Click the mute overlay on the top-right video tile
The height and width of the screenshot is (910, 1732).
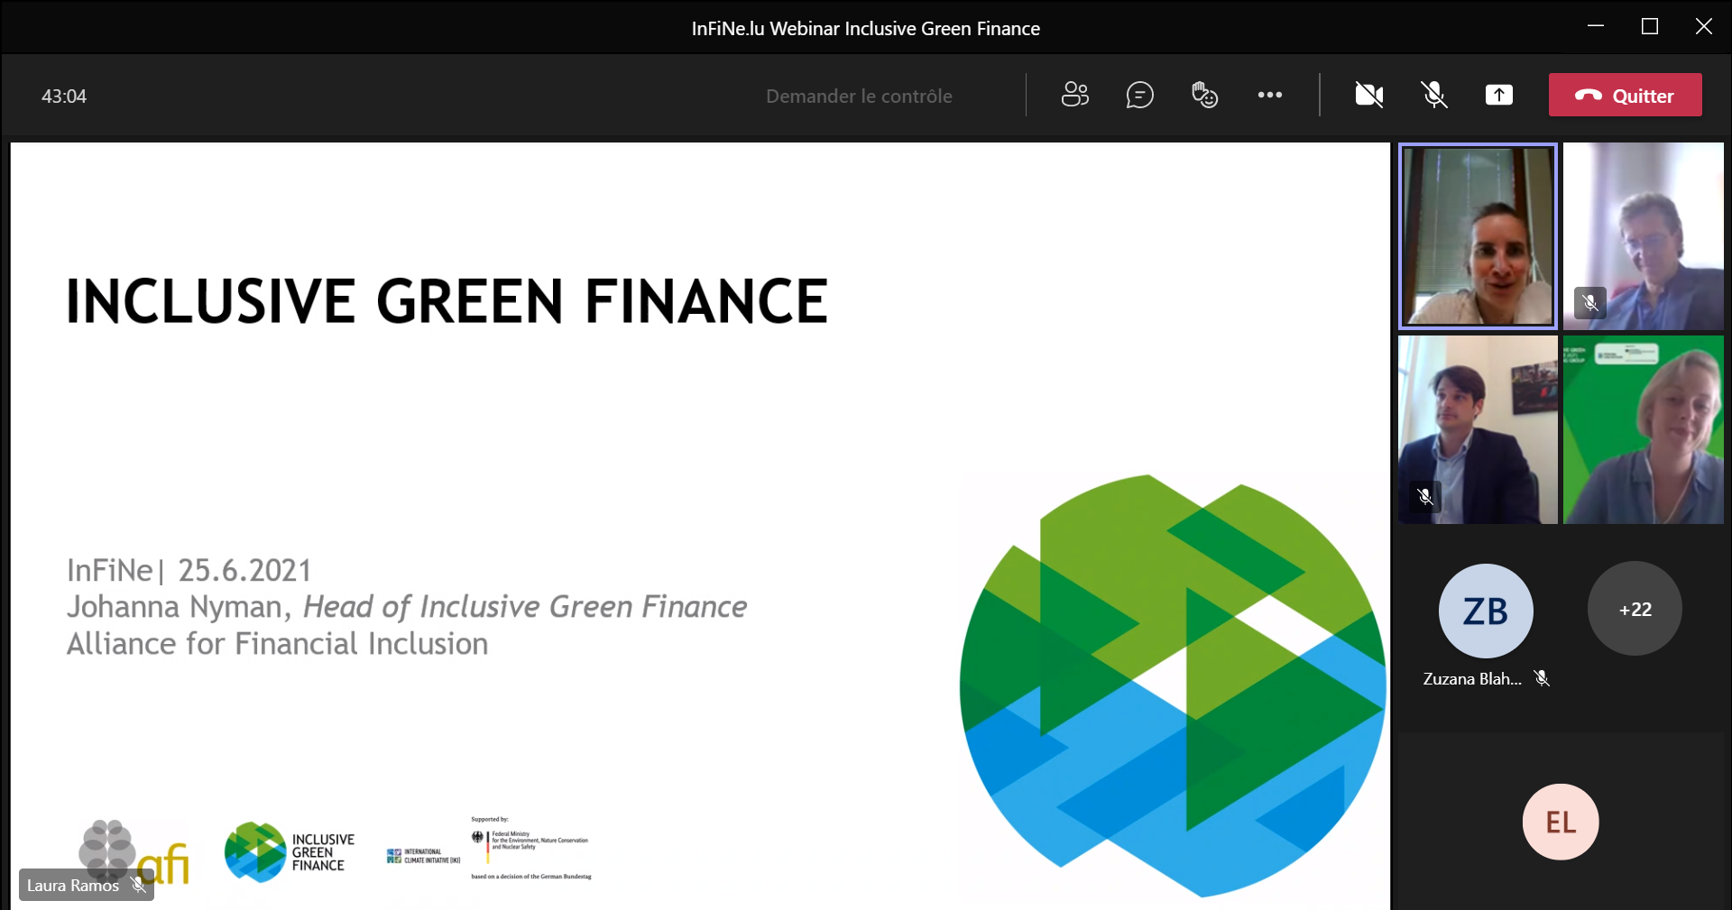(x=1589, y=303)
